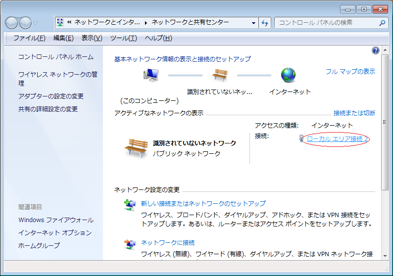Click パブリック ネットワーク text
Screen dimensions: 393x276
tap(187, 153)
